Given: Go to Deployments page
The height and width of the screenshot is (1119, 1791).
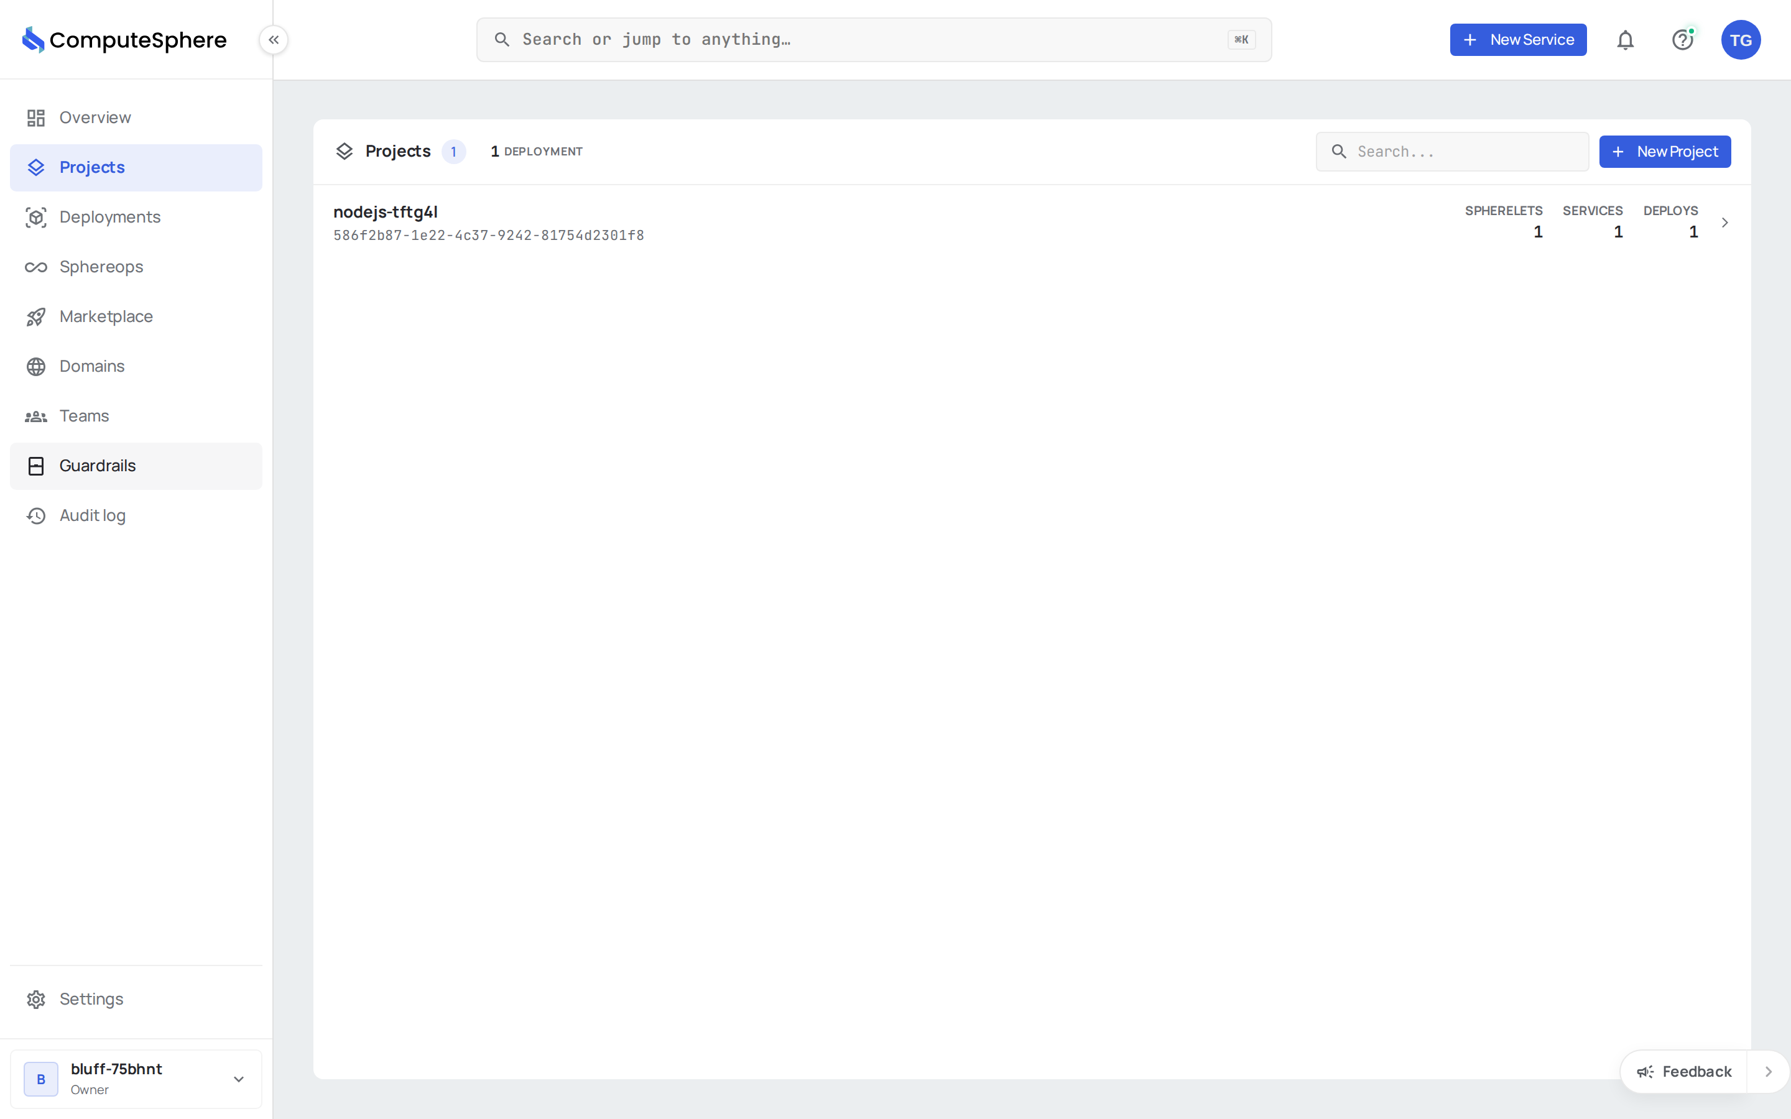Looking at the screenshot, I should pyautogui.click(x=136, y=218).
